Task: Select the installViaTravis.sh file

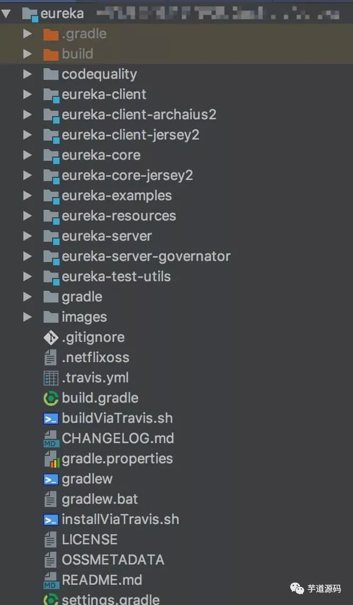Action: point(121,519)
